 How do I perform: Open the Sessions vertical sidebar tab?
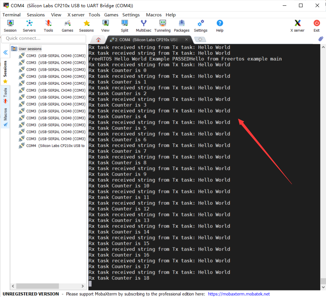click(5, 72)
